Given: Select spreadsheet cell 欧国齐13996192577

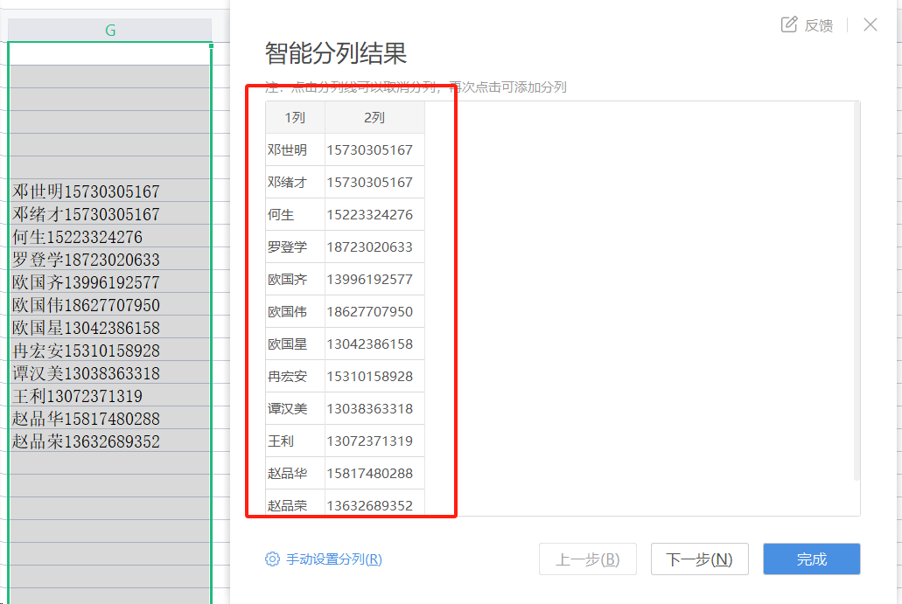Looking at the screenshot, I should click(109, 281).
